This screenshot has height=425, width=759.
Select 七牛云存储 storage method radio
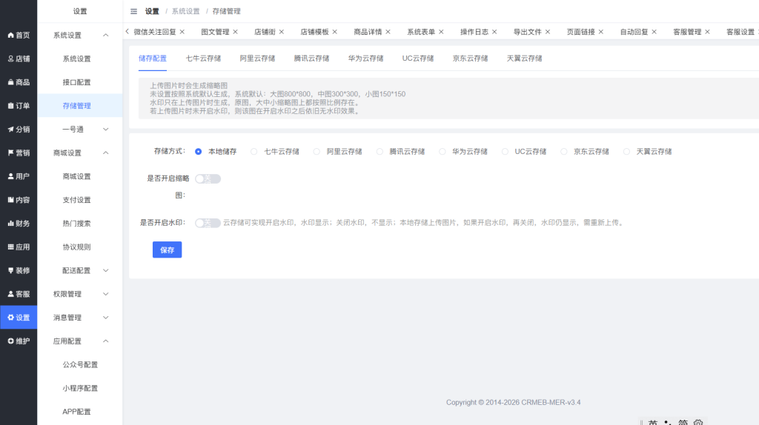tap(254, 152)
